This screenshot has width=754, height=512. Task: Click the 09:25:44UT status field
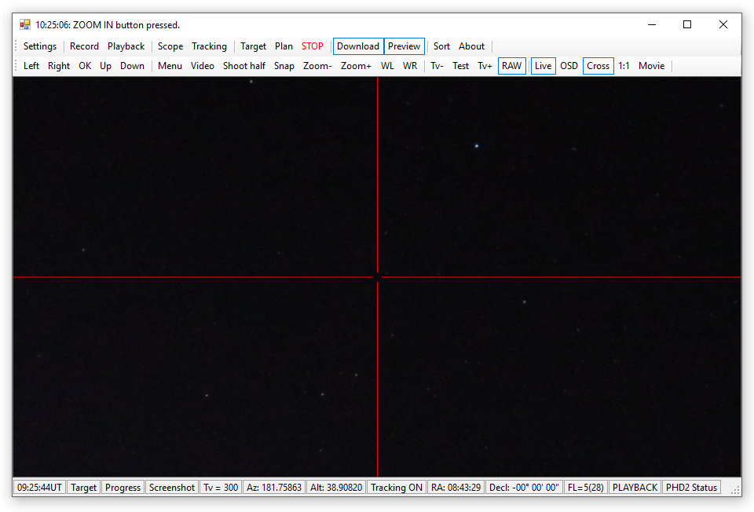point(39,488)
